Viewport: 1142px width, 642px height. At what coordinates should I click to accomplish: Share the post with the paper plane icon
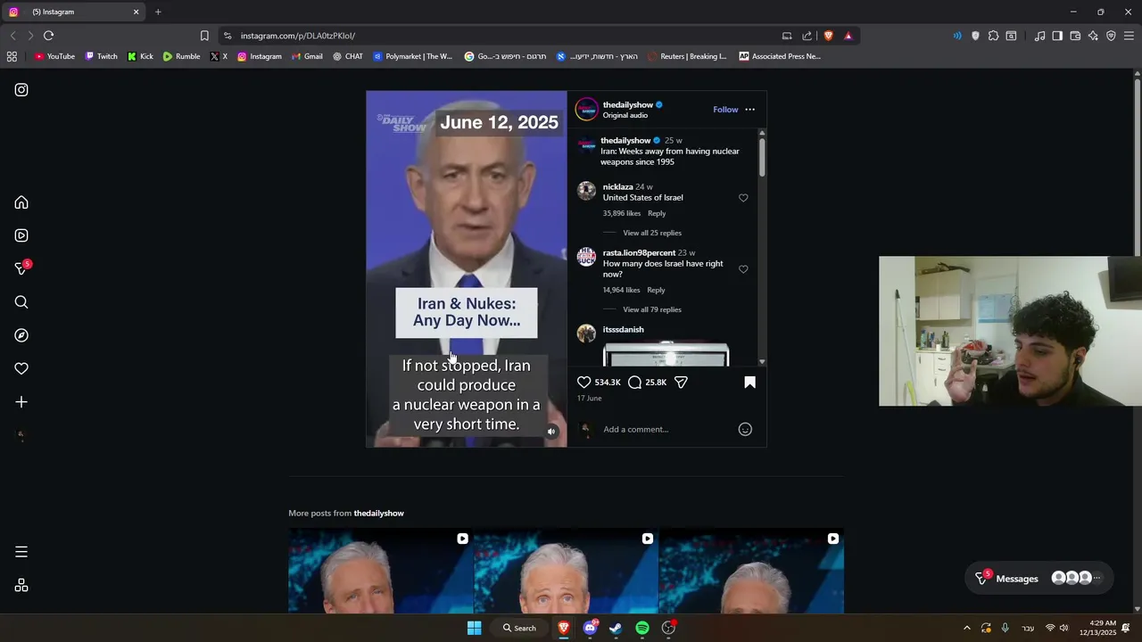pyautogui.click(x=681, y=382)
